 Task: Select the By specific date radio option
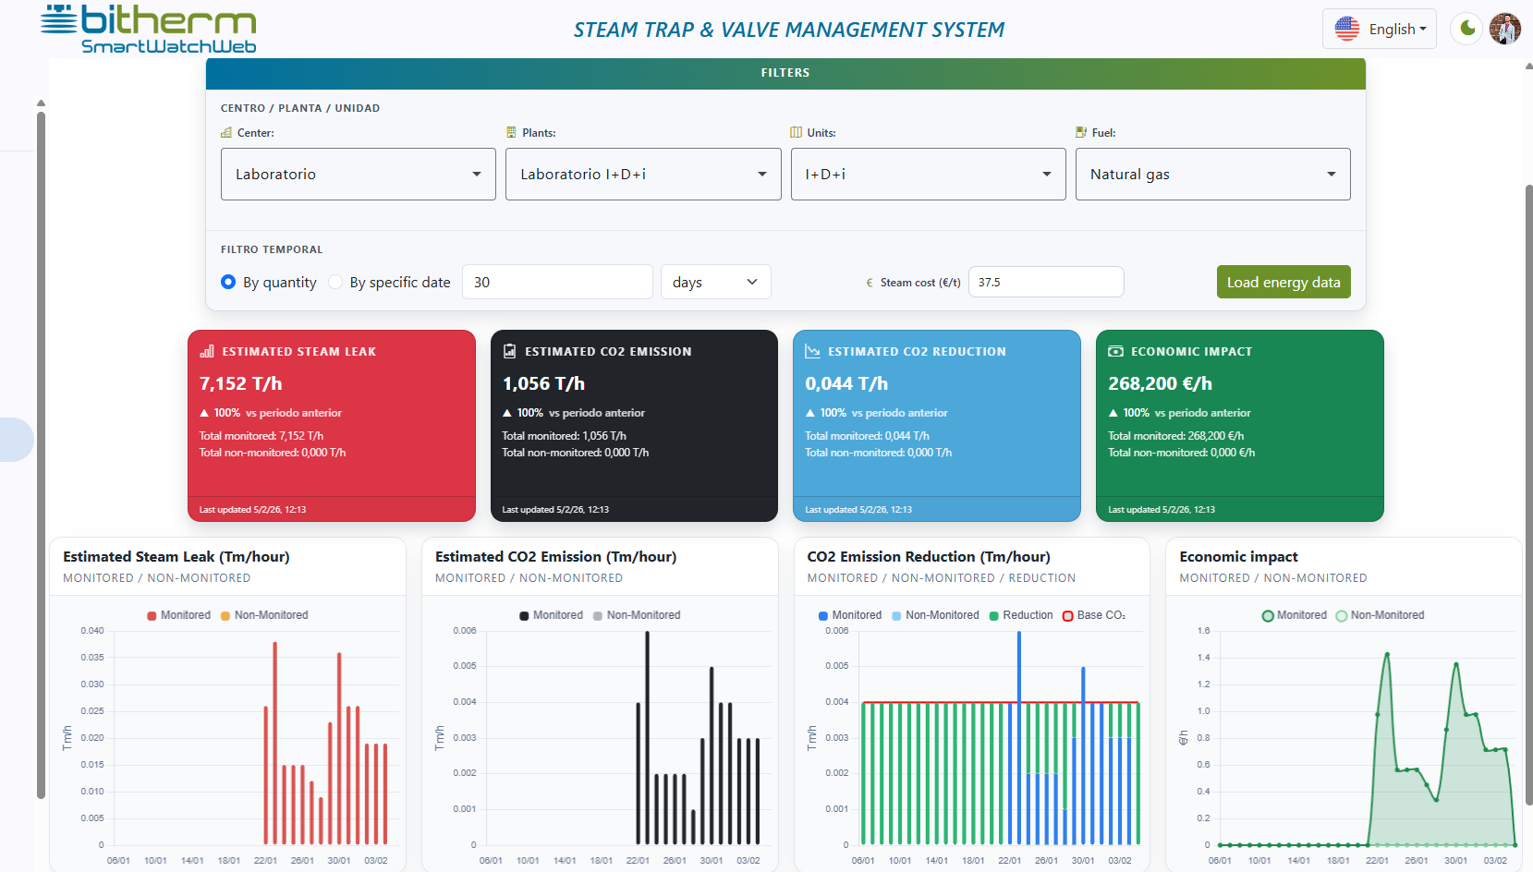335,282
